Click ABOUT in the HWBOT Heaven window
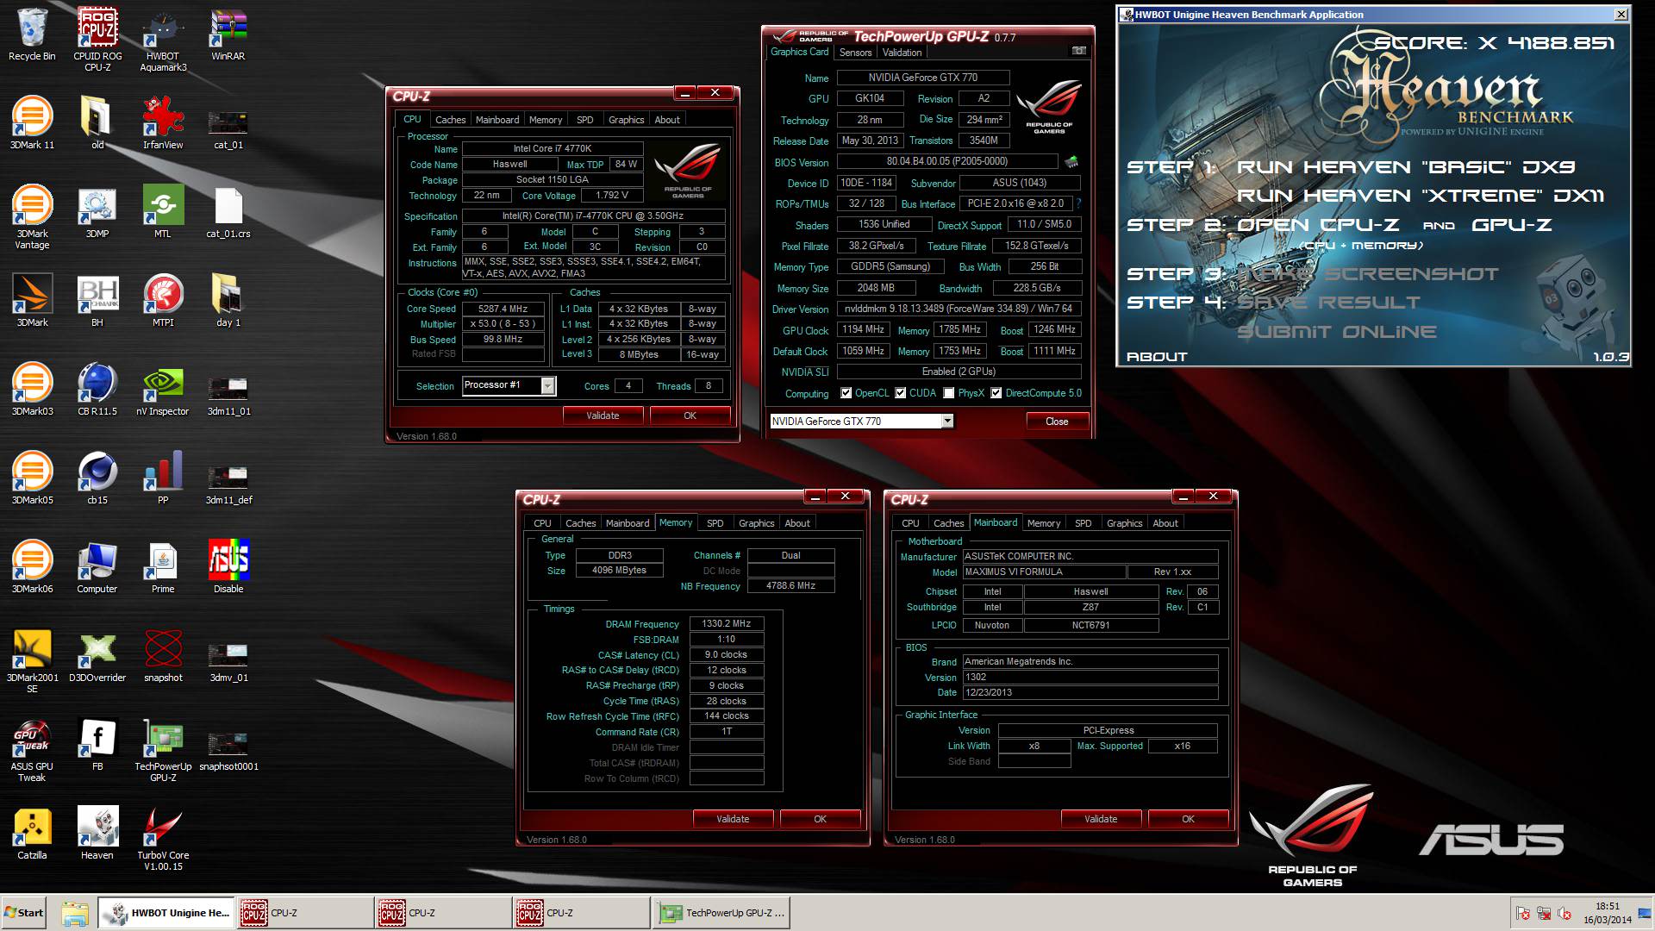This screenshot has height=931, width=1655. coord(1157,357)
